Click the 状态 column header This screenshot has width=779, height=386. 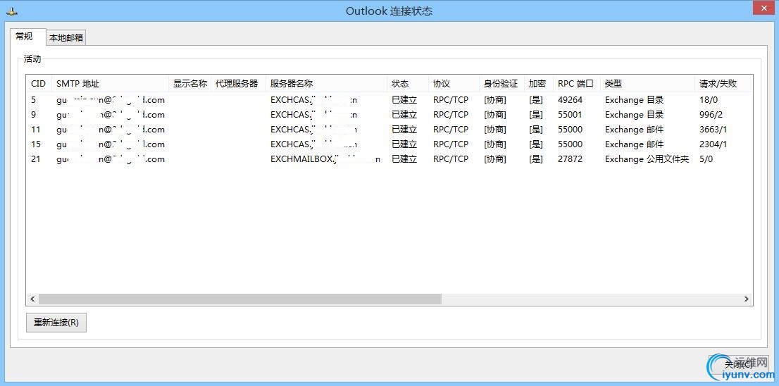[x=408, y=83]
